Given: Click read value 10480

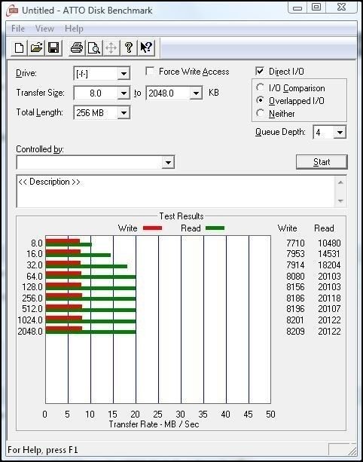Looking at the screenshot, I should pos(329,243).
